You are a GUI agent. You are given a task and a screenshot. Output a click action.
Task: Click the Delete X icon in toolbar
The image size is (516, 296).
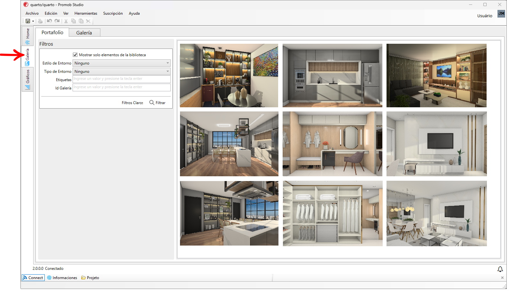(88, 21)
